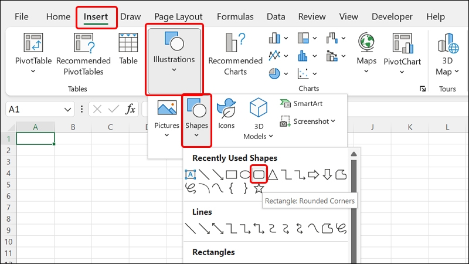Insert a waterfall chart

tap(332, 38)
